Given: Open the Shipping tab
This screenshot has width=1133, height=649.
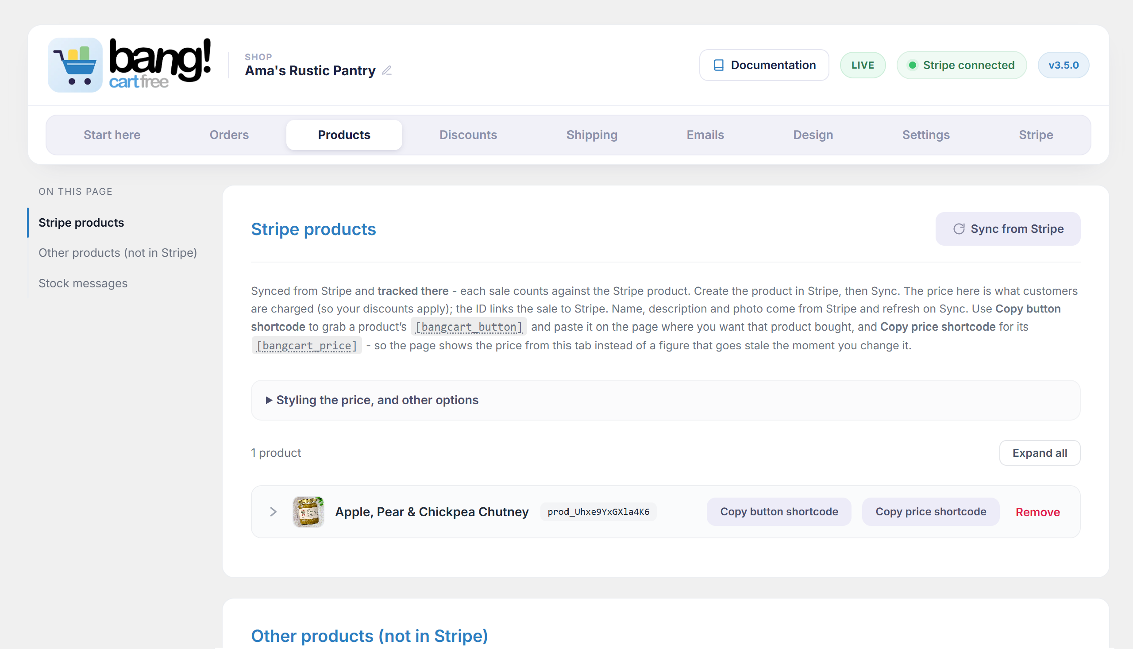Looking at the screenshot, I should click(x=591, y=135).
